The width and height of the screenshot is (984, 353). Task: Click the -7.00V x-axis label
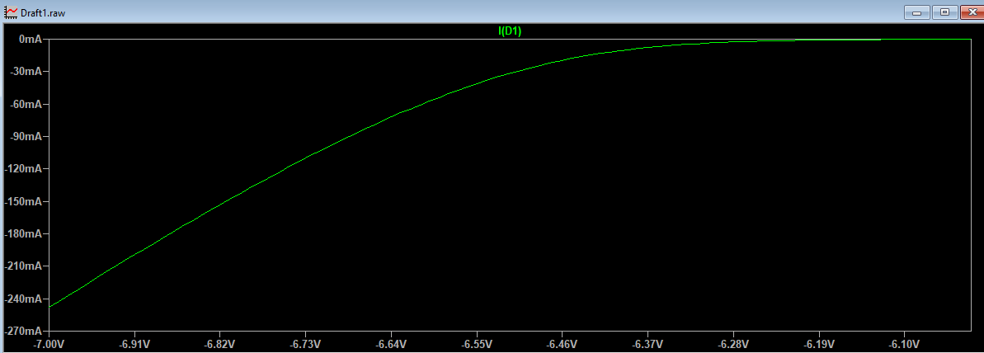point(48,345)
